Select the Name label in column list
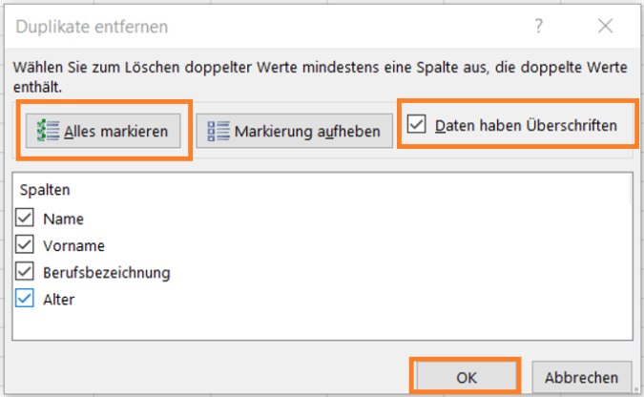 click(x=63, y=219)
